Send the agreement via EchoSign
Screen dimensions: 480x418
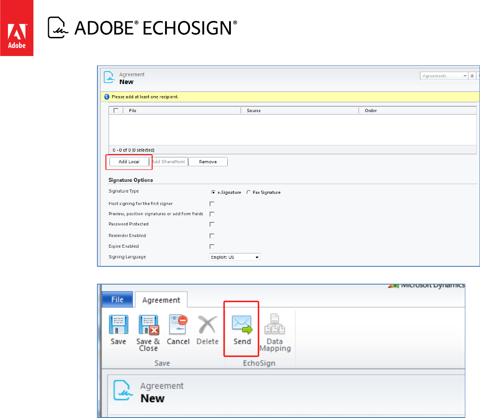tap(242, 330)
